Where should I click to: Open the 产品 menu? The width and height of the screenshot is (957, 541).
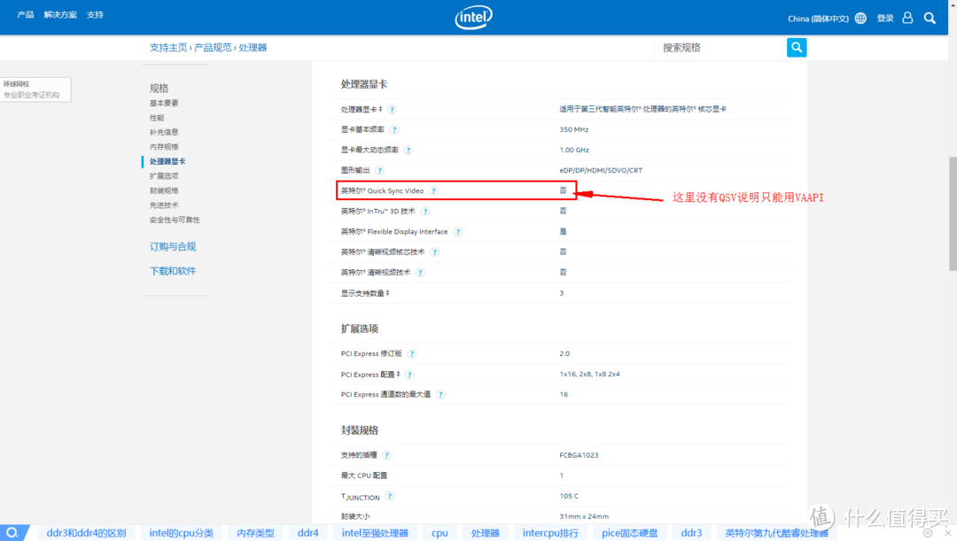coord(26,15)
